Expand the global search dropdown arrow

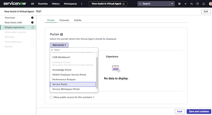(172, 4)
